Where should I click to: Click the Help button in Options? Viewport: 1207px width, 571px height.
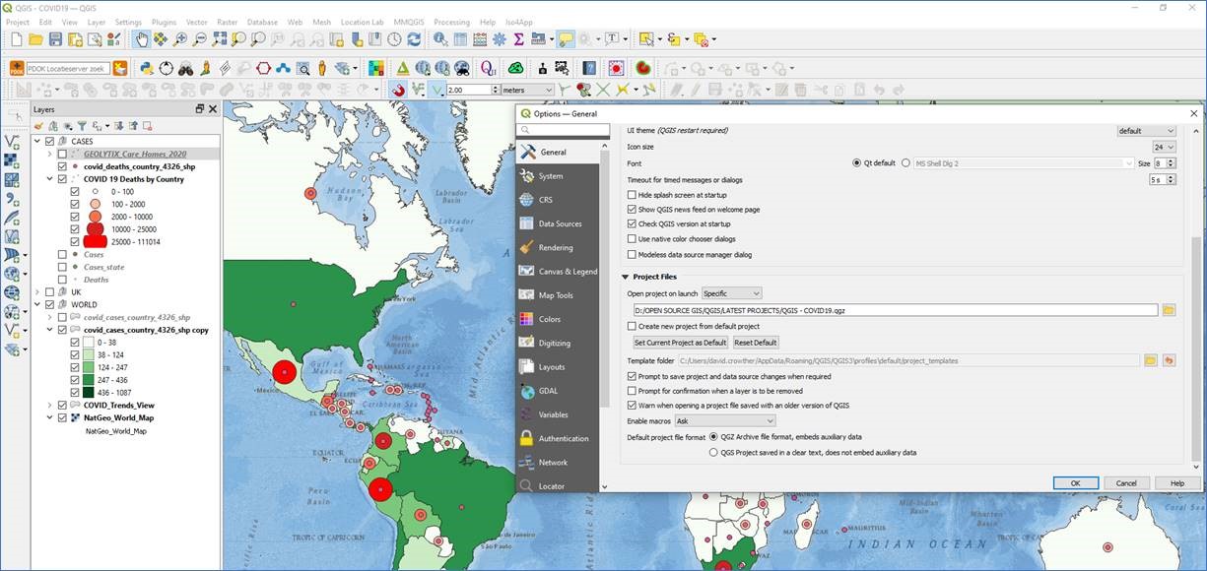[x=1176, y=483]
